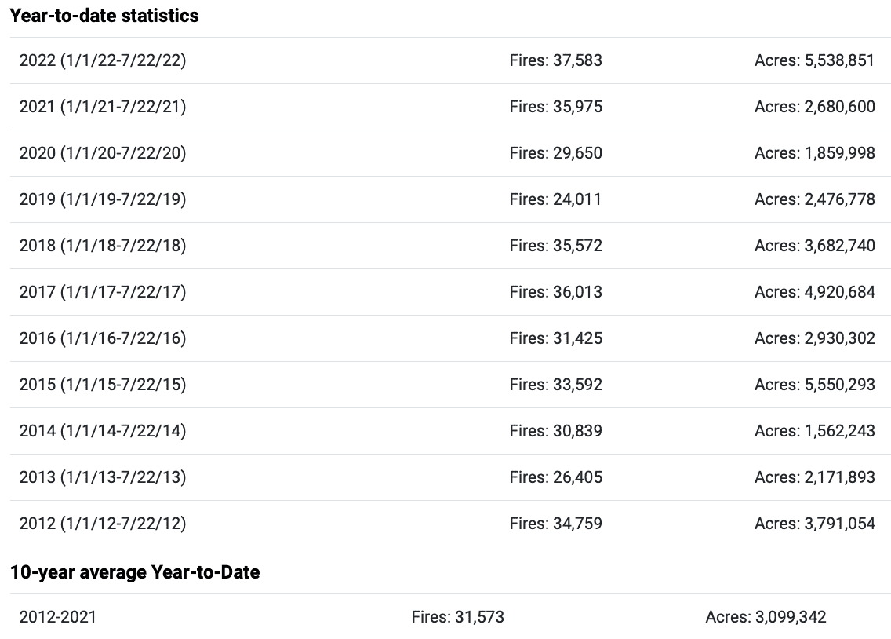Click the Acres: 2,680,600 value
This screenshot has width=891, height=639.
pyautogui.click(x=815, y=107)
